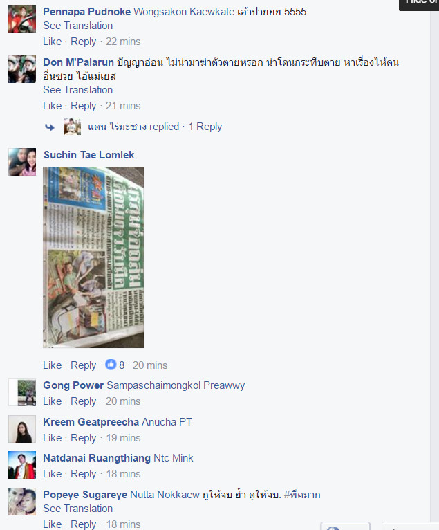439x530 pixels.
Task: Click the blue like reaction icon showing 8
Action: click(111, 365)
